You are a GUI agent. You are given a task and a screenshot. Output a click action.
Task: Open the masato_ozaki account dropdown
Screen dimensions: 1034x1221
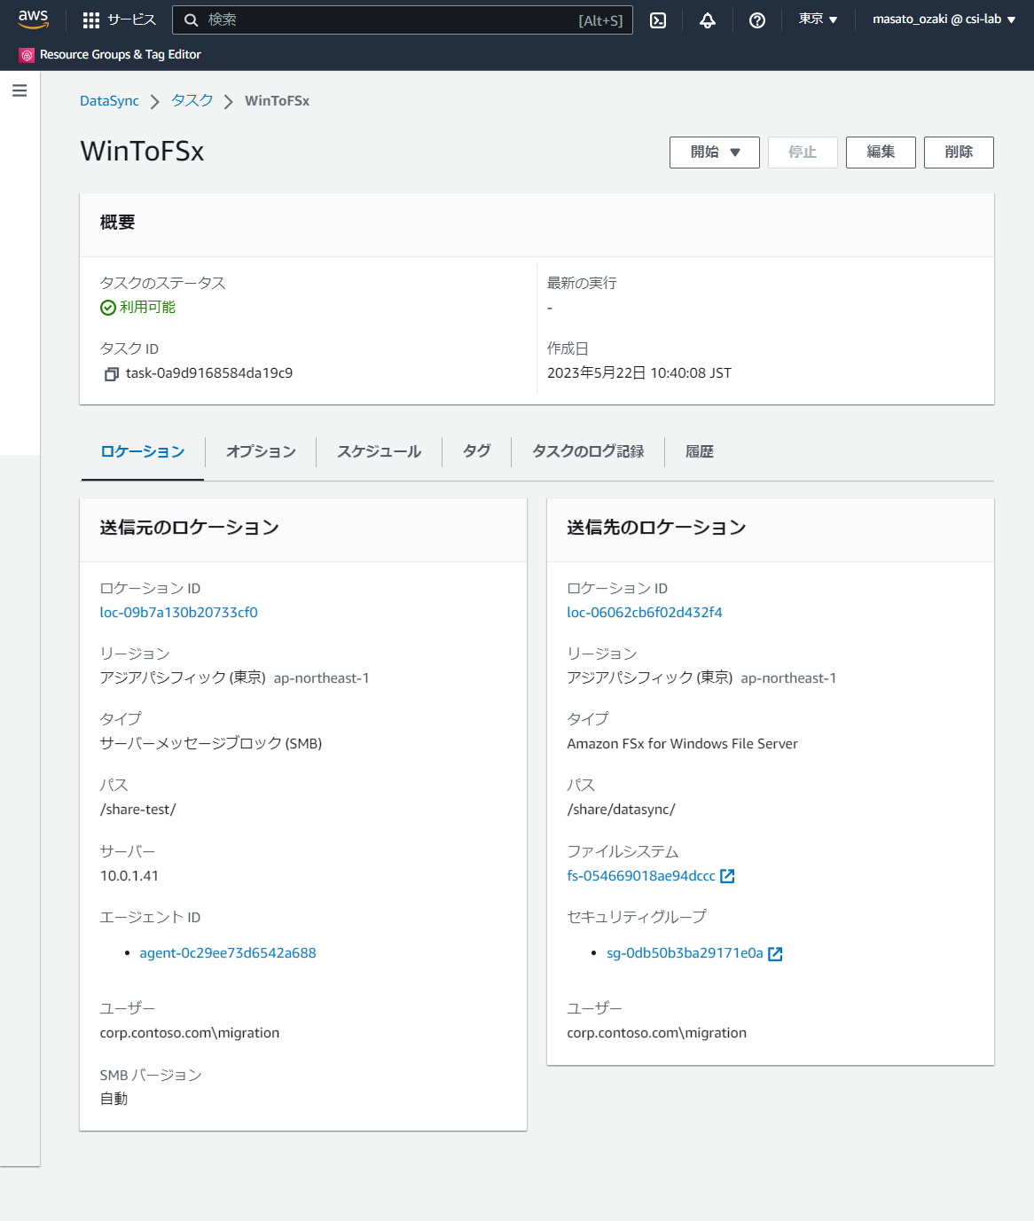coord(944,20)
